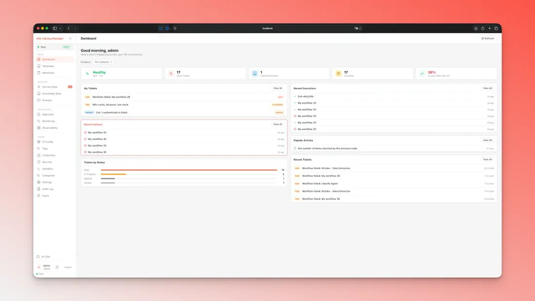Select the Service Desk sidebar icon
This screenshot has height=301, width=535.
tap(38, 87)
